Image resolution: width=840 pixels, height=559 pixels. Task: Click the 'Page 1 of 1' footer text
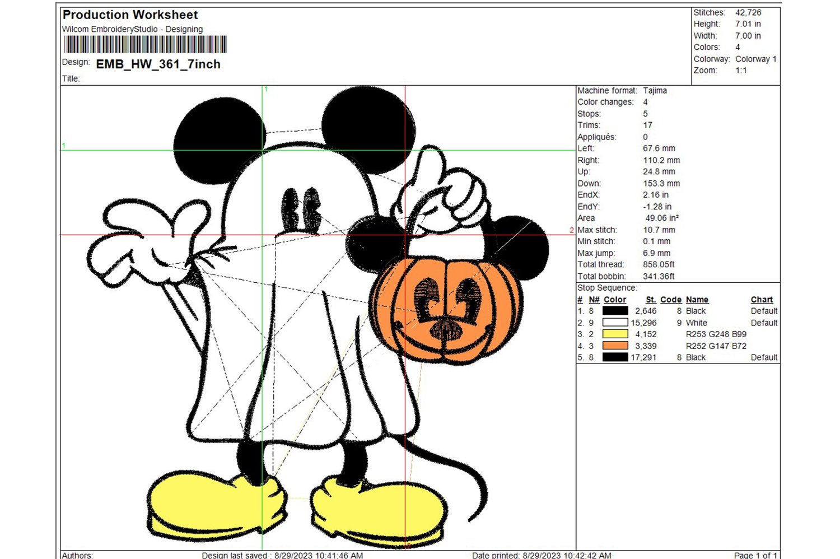755,555
